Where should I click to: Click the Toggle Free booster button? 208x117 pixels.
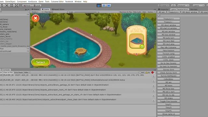[169, 101]
